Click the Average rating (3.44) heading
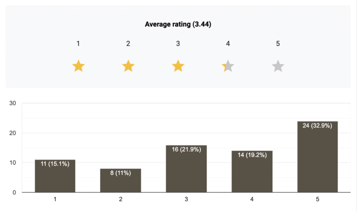357x212 pixels. point(178,25)
